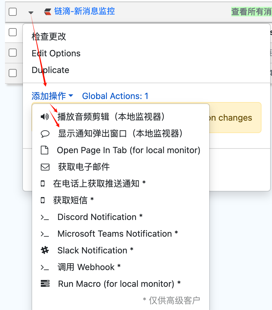Select the fourth row checkbox
This screenshot has width=272, height=310.
[x=13, y=73]
